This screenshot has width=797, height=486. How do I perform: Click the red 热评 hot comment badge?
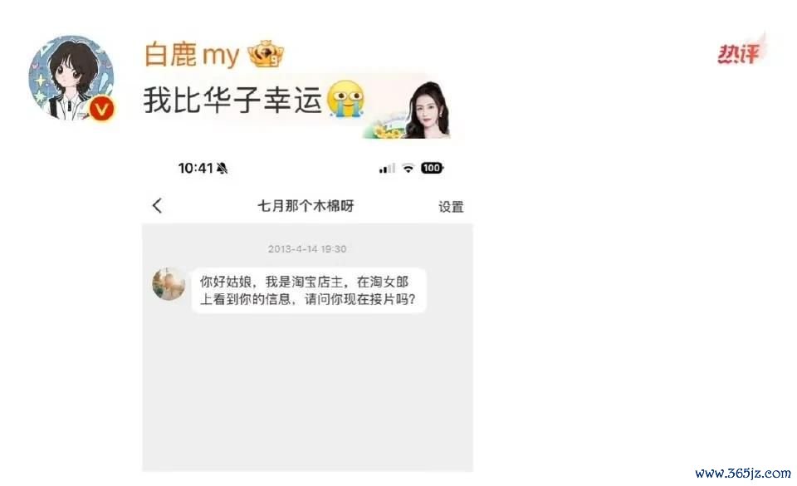coord(741,52)
